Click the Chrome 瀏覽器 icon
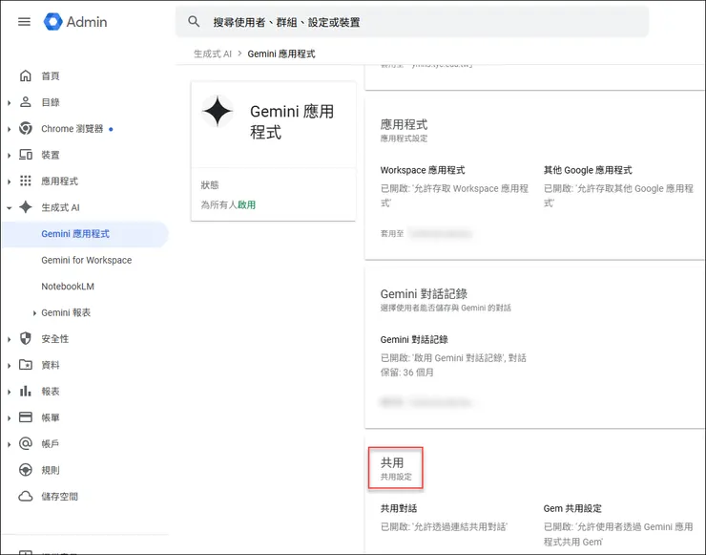The image size is (706, 555). point(26,129)
